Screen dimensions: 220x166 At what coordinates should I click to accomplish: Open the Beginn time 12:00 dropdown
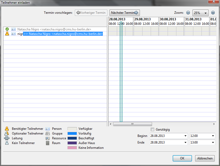coord(213,136)
